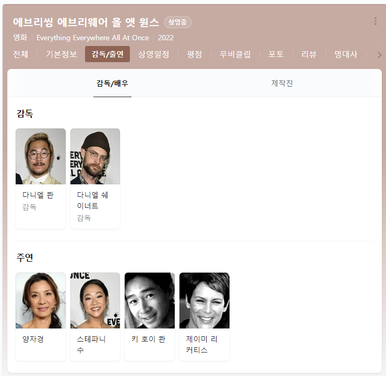
Task: Open the 무비클립 tab
Action: coord(235,54)
